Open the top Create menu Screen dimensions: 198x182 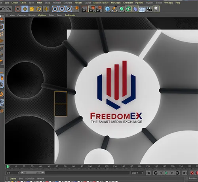point(15,3)
